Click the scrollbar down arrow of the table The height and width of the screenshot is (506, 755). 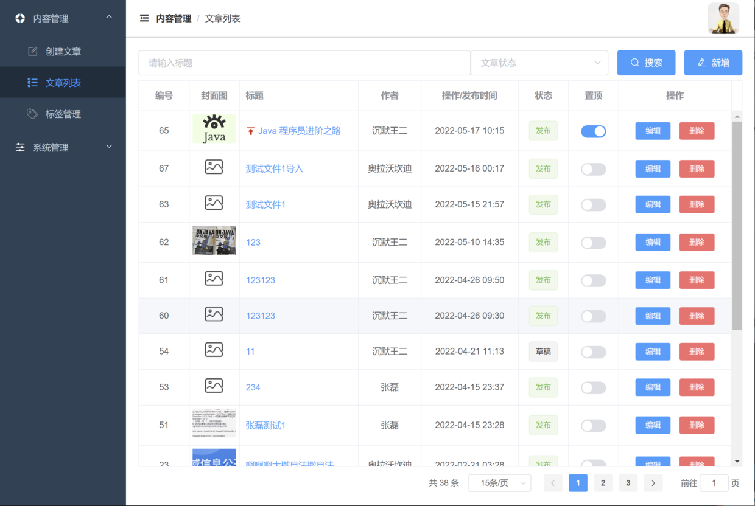(737, 462)
